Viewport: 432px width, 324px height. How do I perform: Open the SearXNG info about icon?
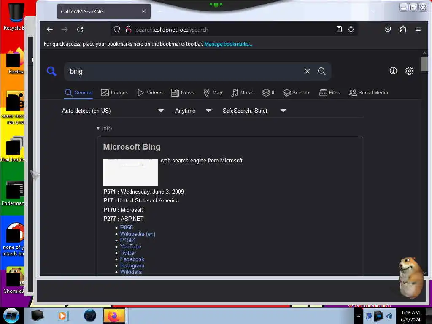click(393, 71)
